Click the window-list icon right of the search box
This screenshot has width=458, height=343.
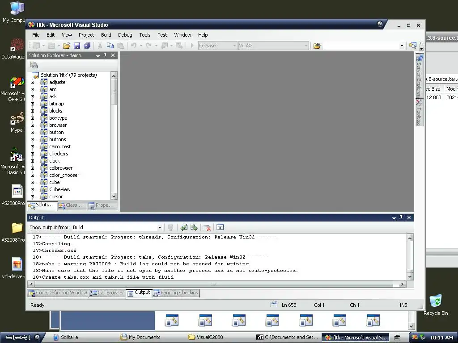(413, 46)
